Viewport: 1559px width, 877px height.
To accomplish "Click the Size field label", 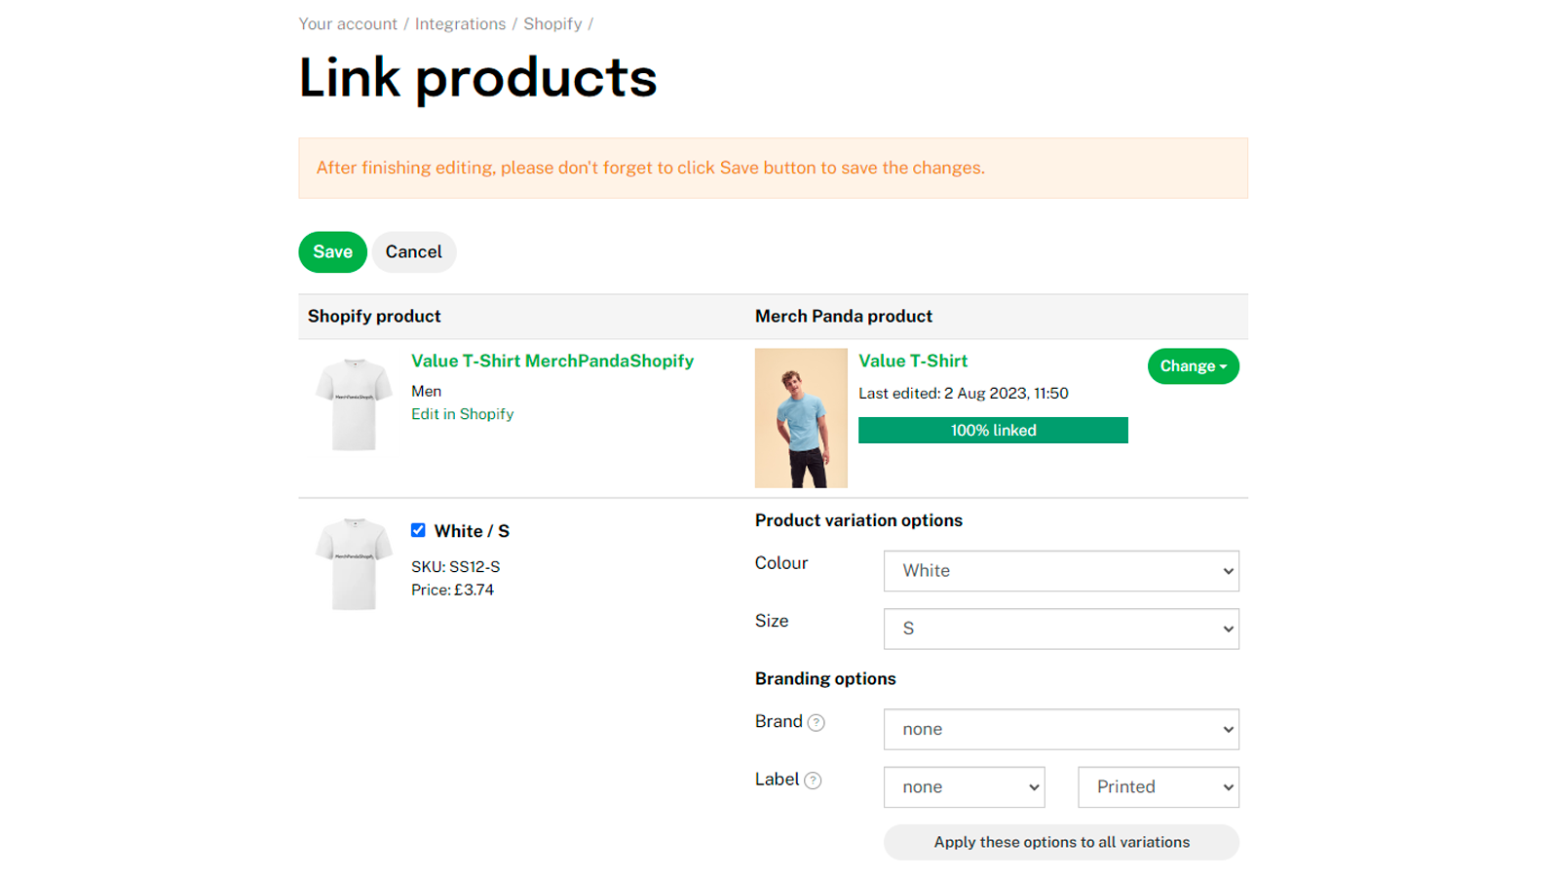I will (772, 621).
